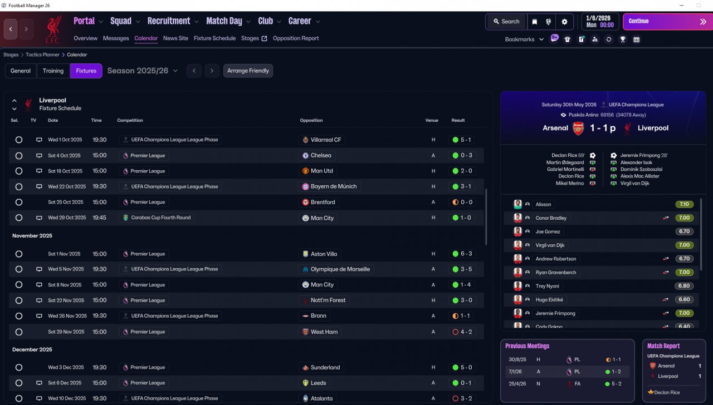The image size is (713, 405).
Task: Open the Season 2025/26 dropdown
Action: (143, 71)
